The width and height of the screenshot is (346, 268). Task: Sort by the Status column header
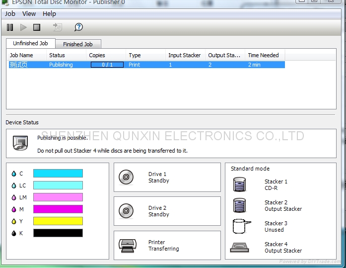click(66, 55)
